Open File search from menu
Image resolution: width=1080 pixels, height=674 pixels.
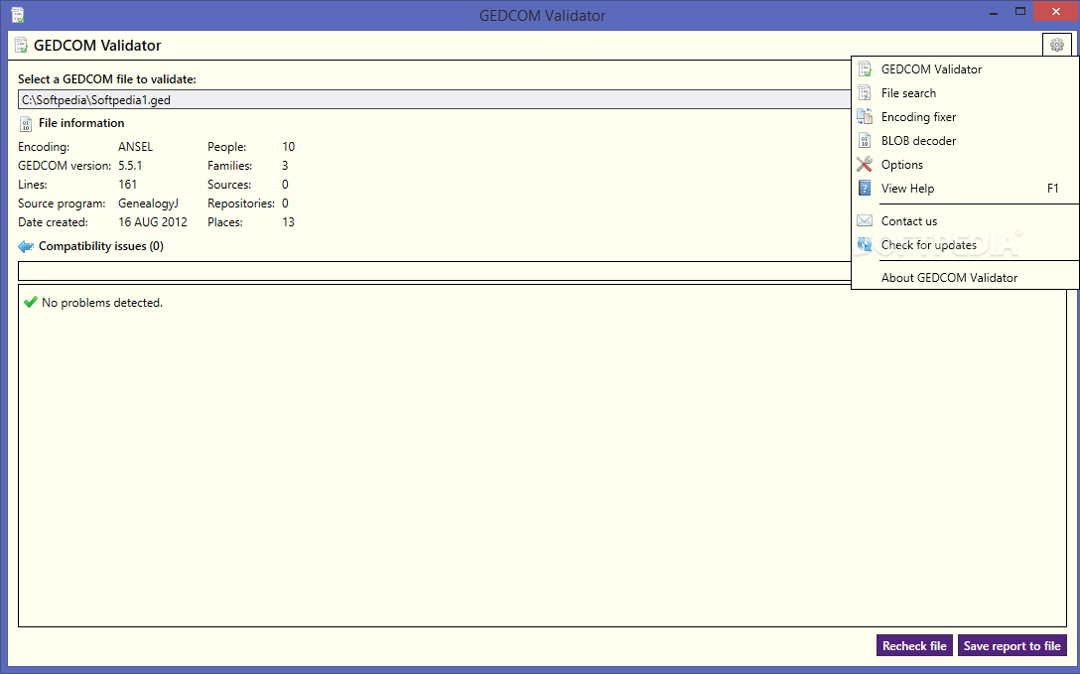click(965, 93)
